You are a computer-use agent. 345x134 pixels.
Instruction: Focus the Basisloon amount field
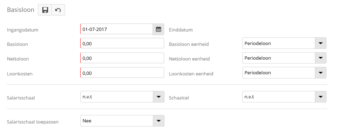point(122,43)
